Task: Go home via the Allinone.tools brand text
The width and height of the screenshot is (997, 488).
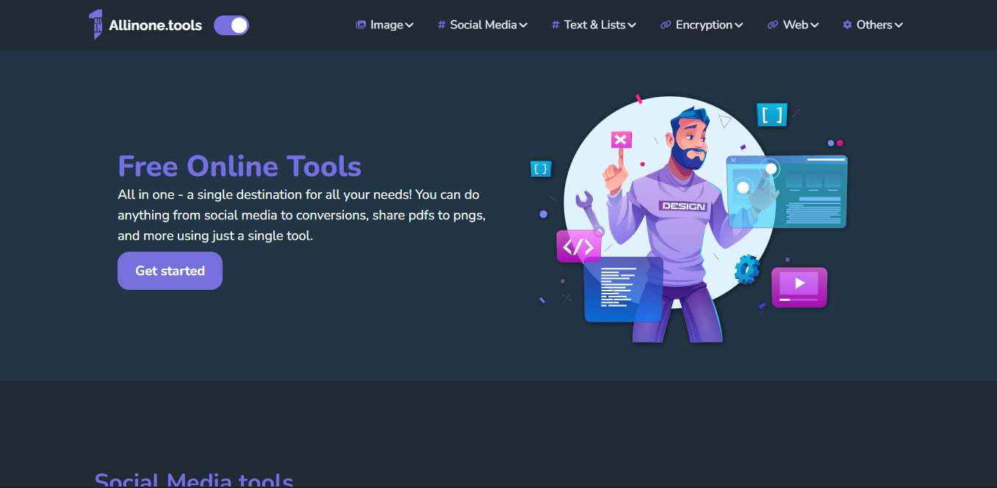Action: point(155,25)
